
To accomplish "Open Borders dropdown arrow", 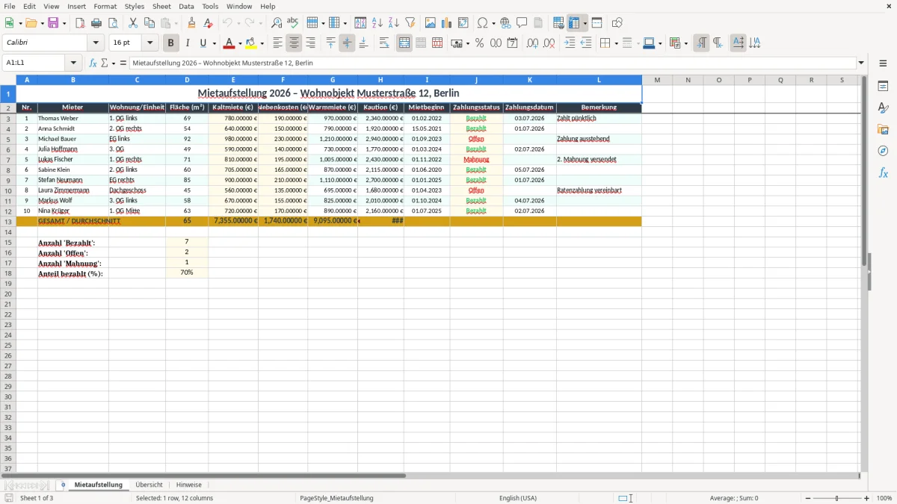I will click(616, 43).
